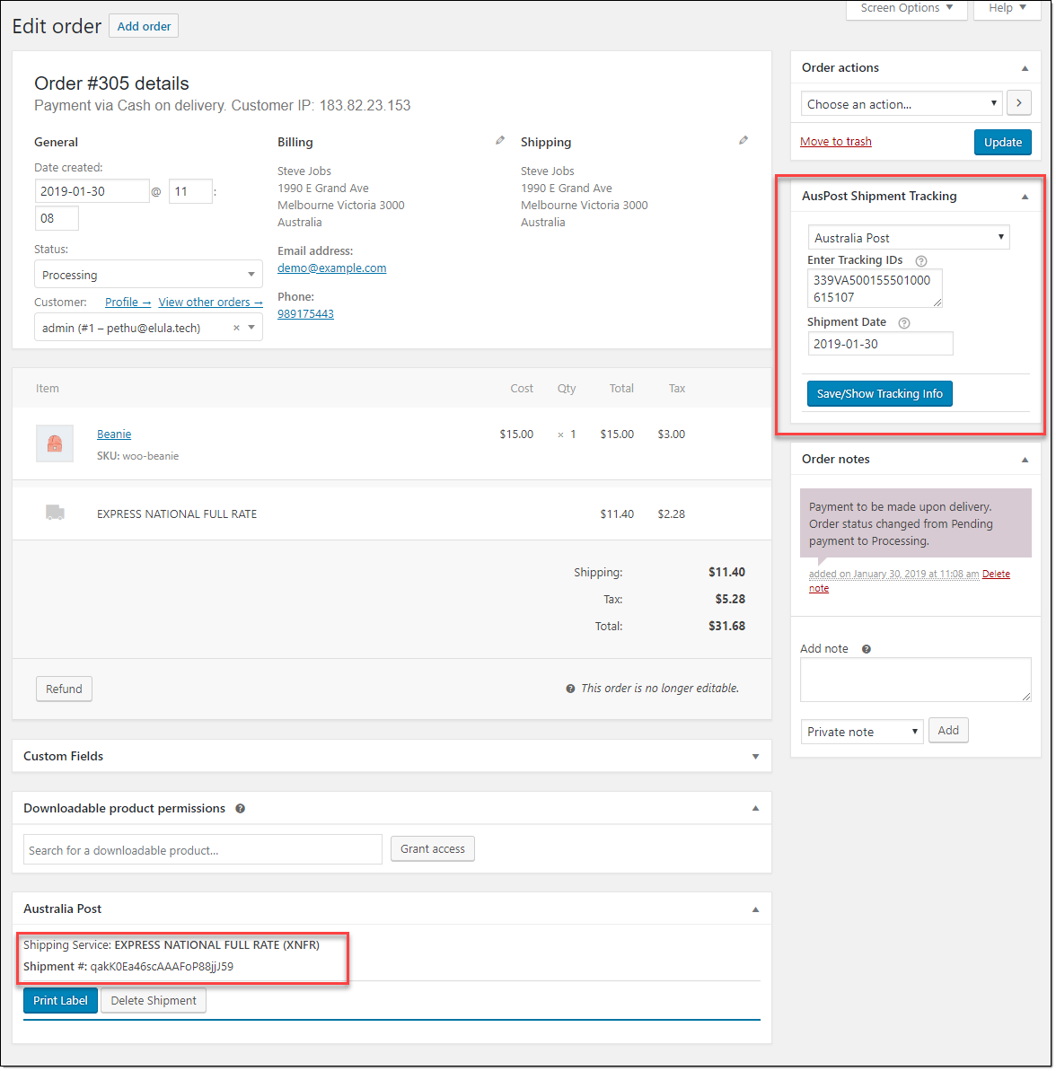Viewport: 1056px width, 1071px height.
Task: Click the Add order button
Action: click(144, 26)
